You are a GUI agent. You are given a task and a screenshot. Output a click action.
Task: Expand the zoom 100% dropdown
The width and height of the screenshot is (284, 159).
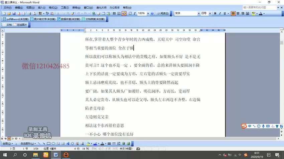pos(148,13)
